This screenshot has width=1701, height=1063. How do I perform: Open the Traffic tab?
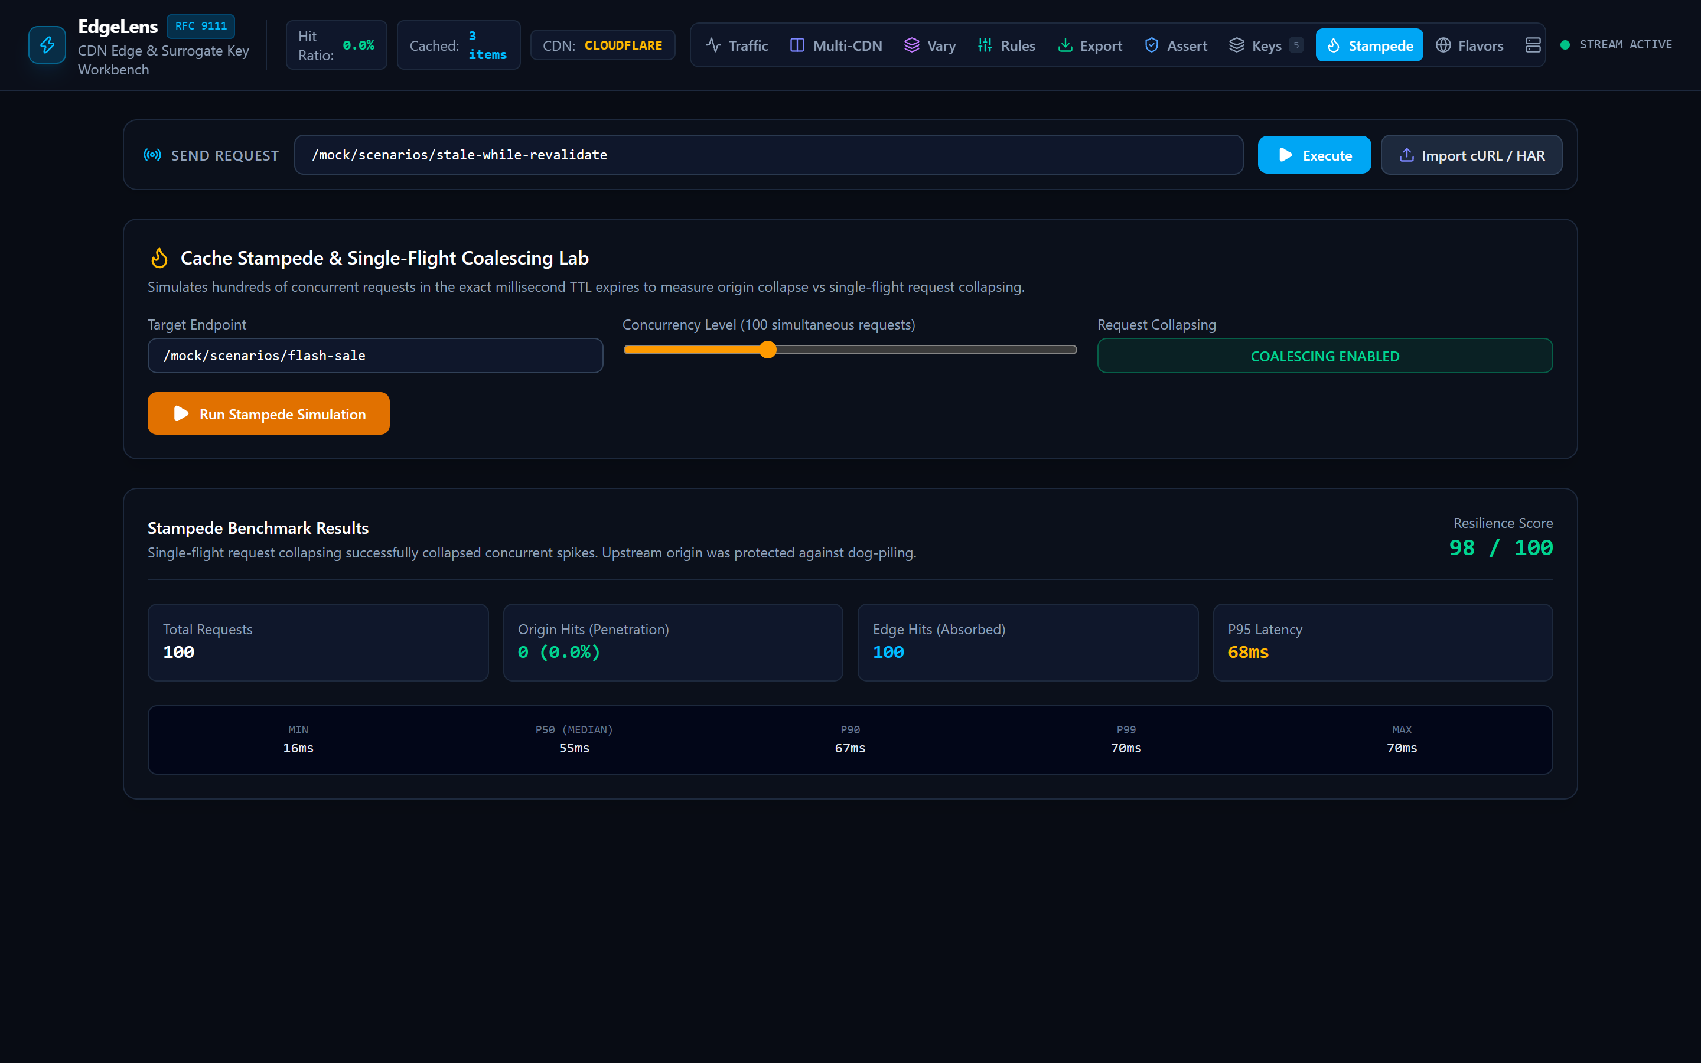click(x=737, y=45)
